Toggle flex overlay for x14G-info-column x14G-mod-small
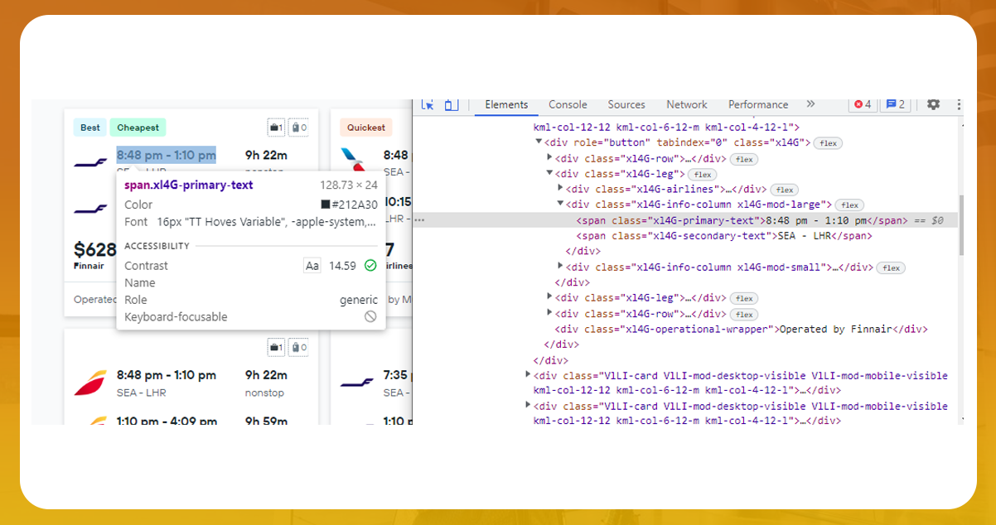 891,267
